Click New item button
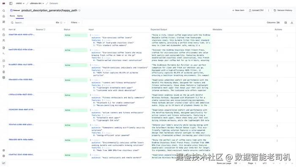 [x=238, y=11]
